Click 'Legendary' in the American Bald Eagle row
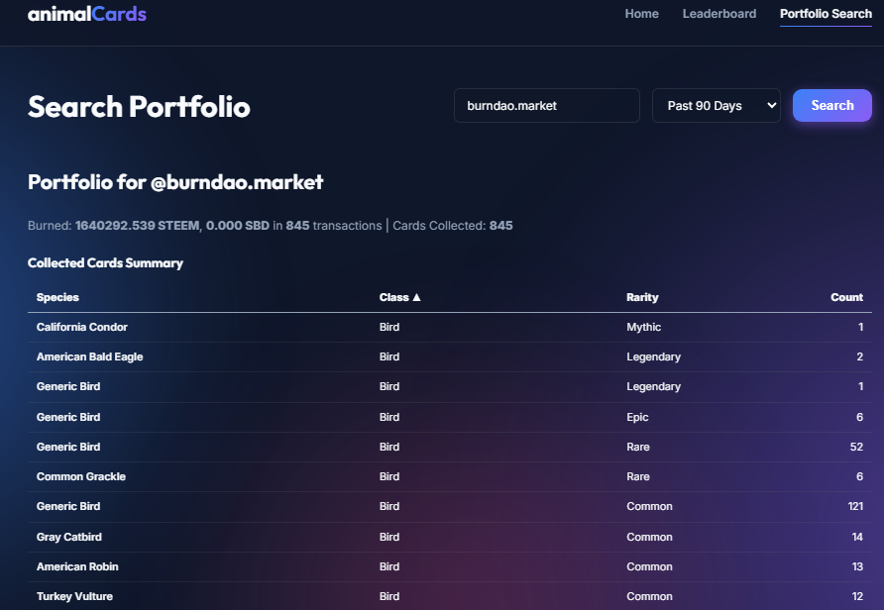Image resolution: width=884 pixels, height=610 pixels. [653, 357]
